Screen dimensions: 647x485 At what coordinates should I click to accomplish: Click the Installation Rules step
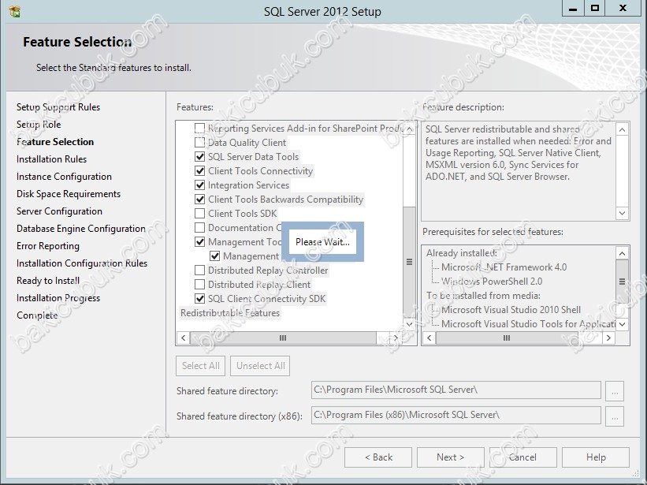51,159
